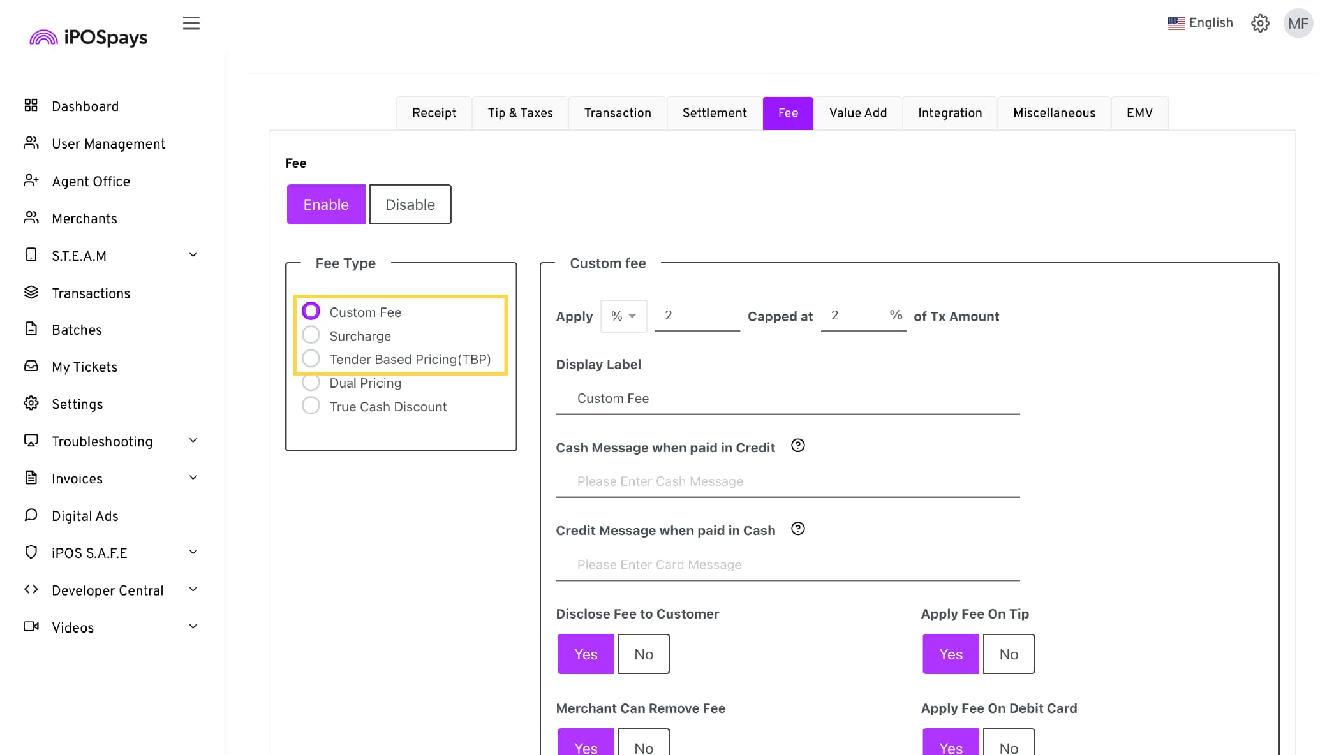
Task: Click help icon beside Credit Message label
Action: [x=797, y=529]
